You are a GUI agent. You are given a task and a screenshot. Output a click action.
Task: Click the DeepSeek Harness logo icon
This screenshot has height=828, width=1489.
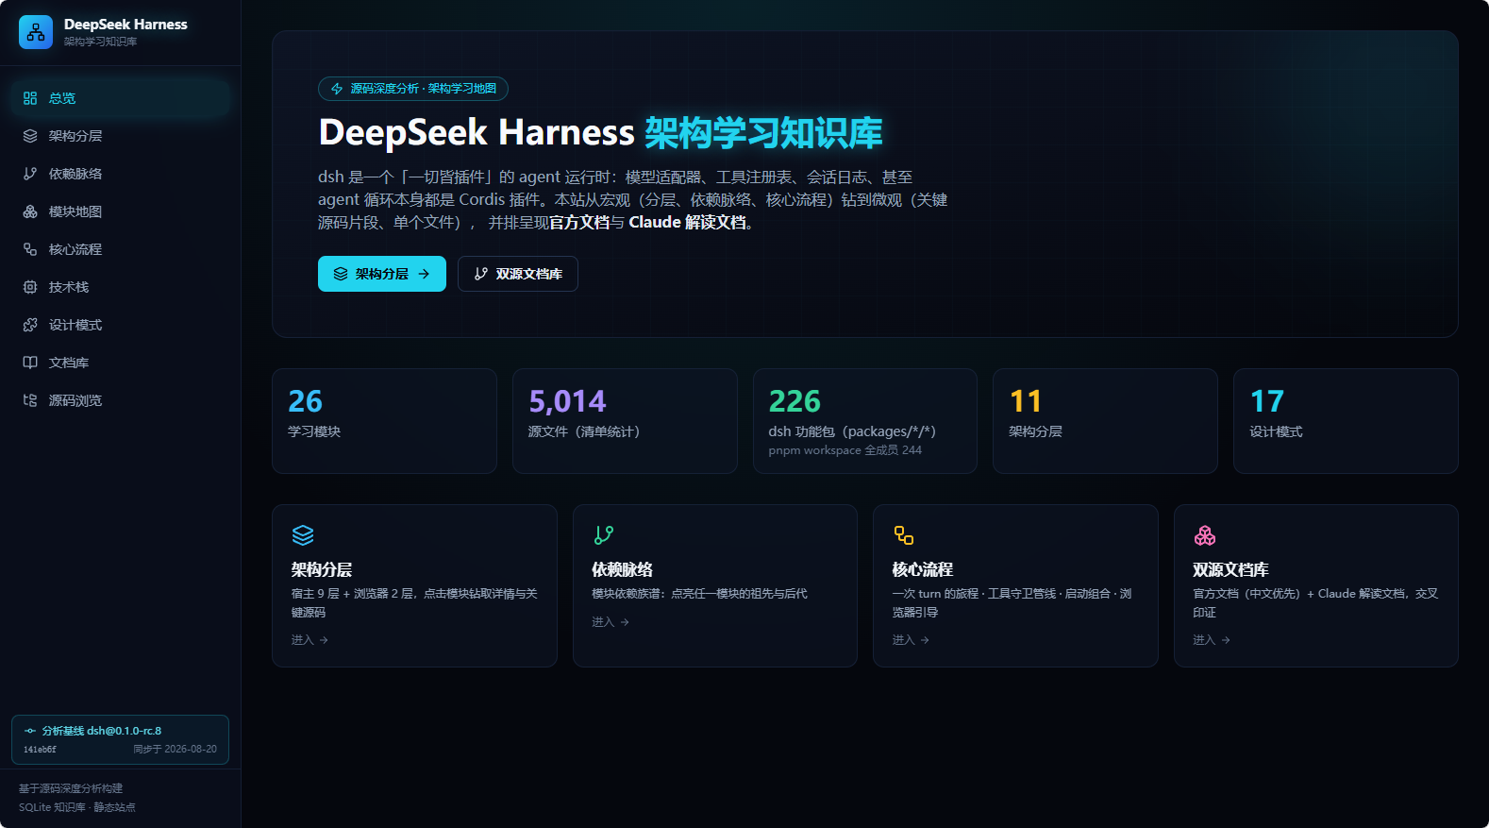coord(36,32)
